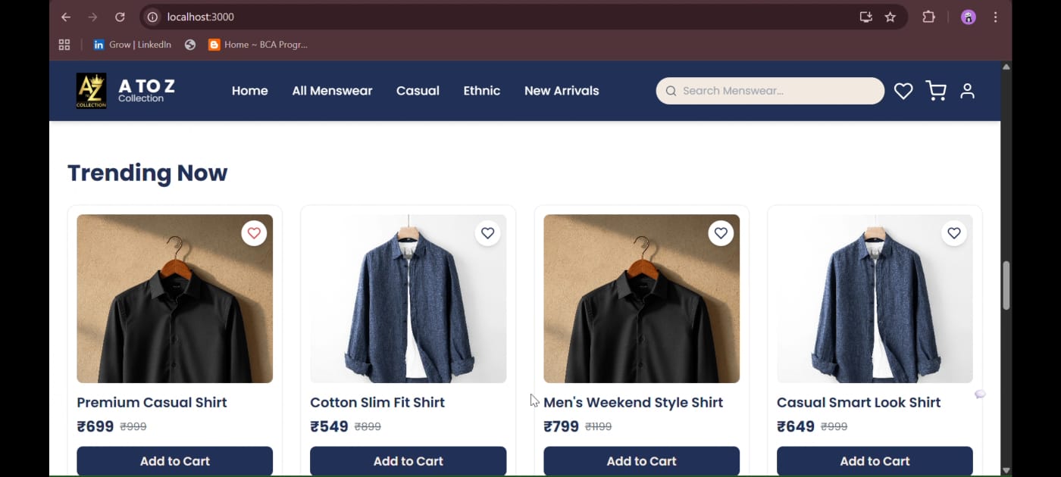Open the user account profile icon
The height and width of the screenshot is (477, 1061).
[x=967, y=91]
